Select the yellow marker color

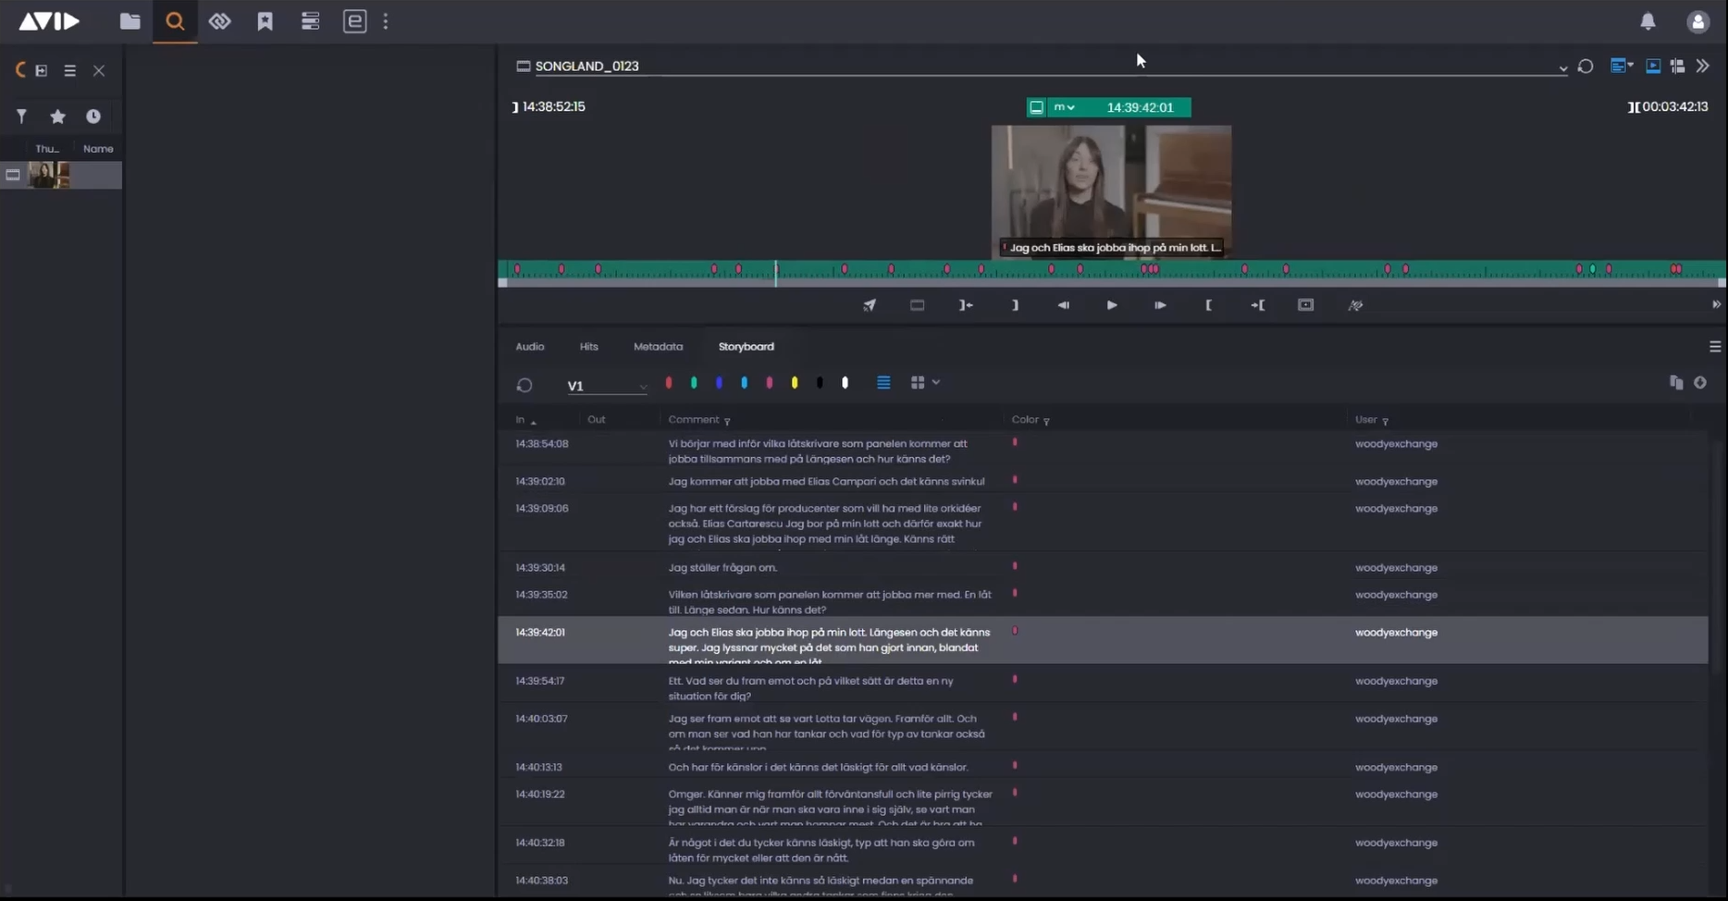pyautogui.click(x=795, y=383)
